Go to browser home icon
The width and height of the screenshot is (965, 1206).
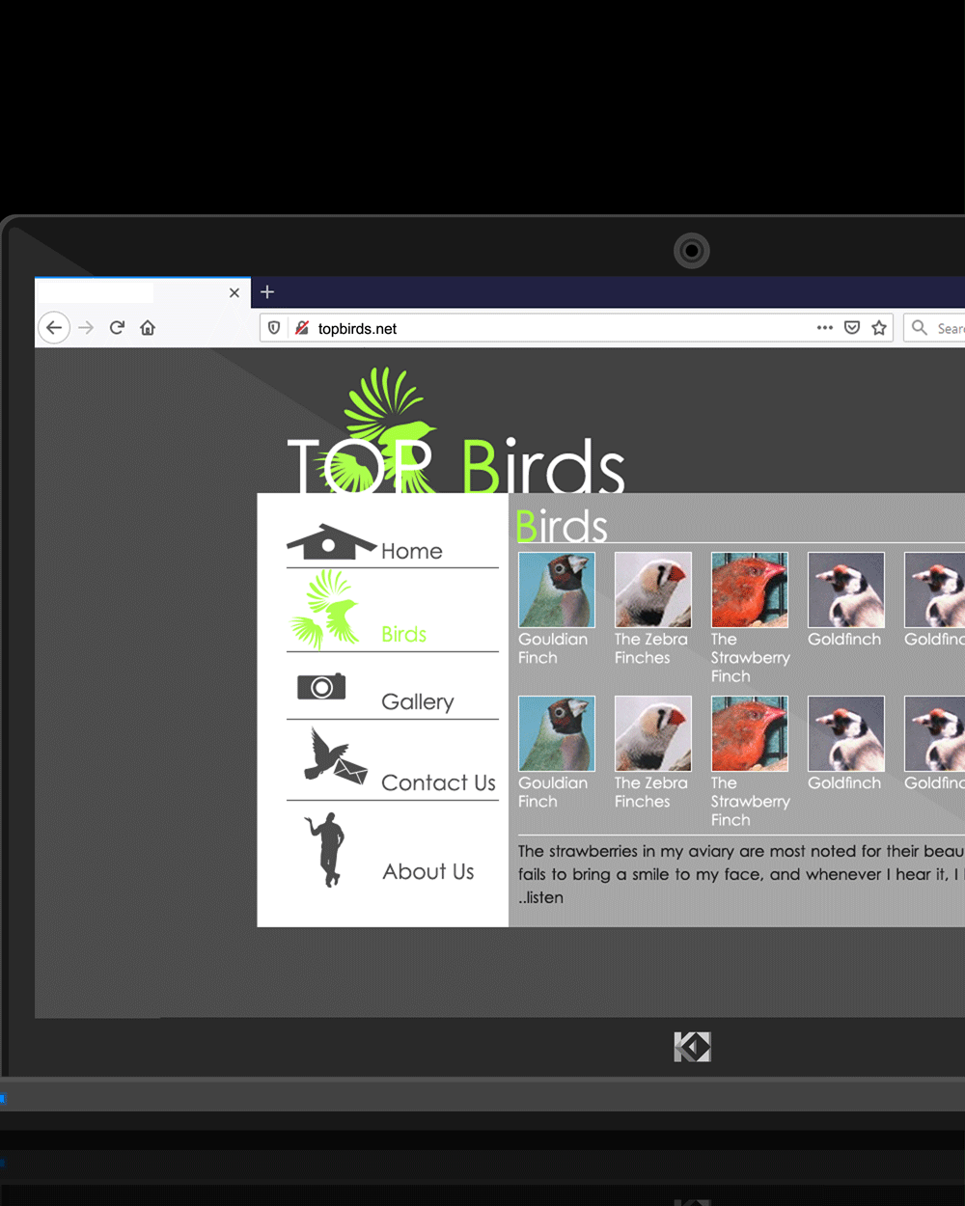pyautogui.click(x=148, y=328)
